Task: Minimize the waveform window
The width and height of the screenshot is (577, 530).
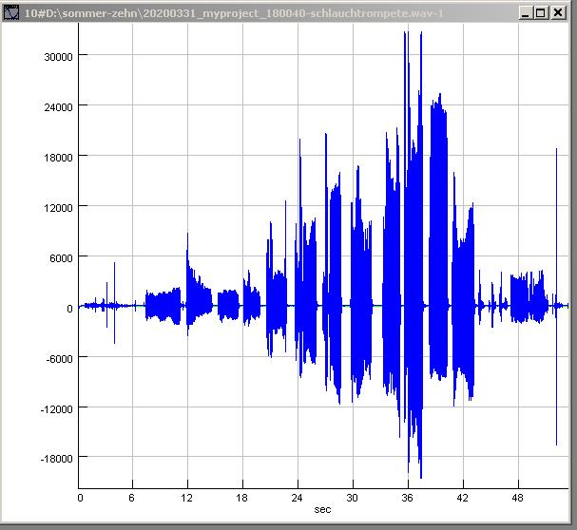Action: click(x=525, y=12)
